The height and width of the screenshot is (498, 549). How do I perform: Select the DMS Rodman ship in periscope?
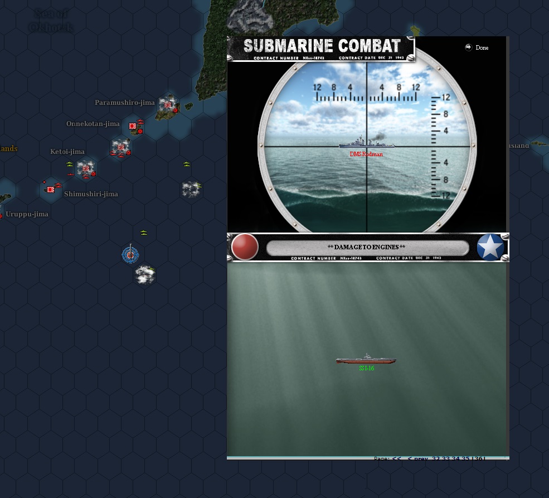coord(367,142)
